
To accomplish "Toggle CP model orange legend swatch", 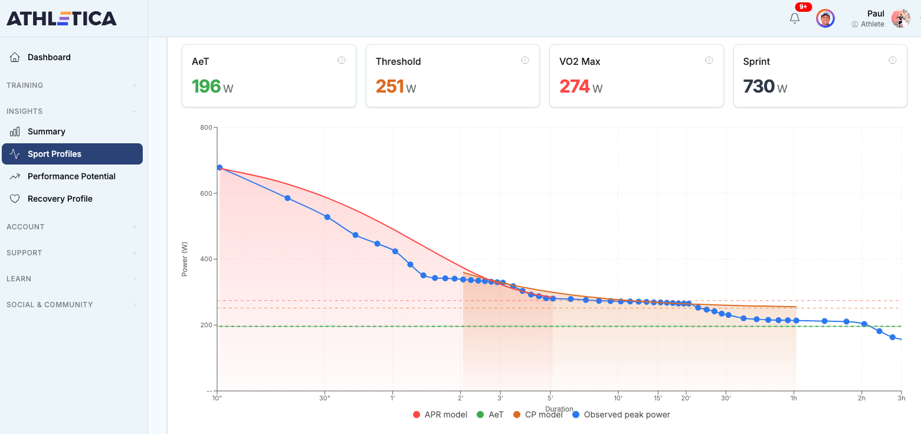I will click(x=517, y=415).
